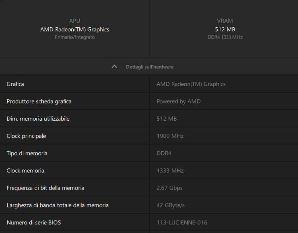Select 'AMD Radeon(TM) Graphics' under APU

click(75, 29)
